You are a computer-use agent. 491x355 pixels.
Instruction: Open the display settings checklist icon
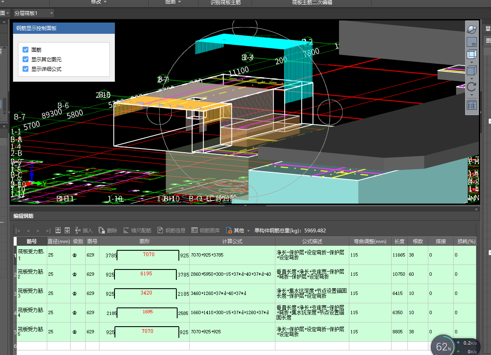pos(472,105)
